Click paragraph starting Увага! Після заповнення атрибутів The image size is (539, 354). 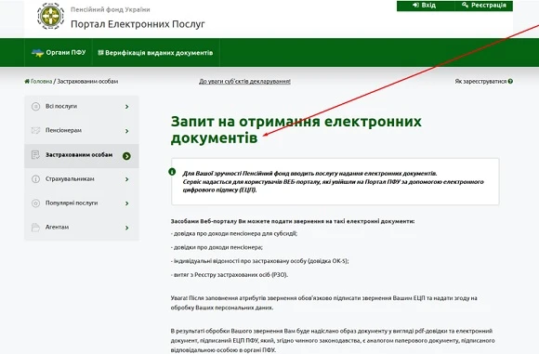[323, 303]
